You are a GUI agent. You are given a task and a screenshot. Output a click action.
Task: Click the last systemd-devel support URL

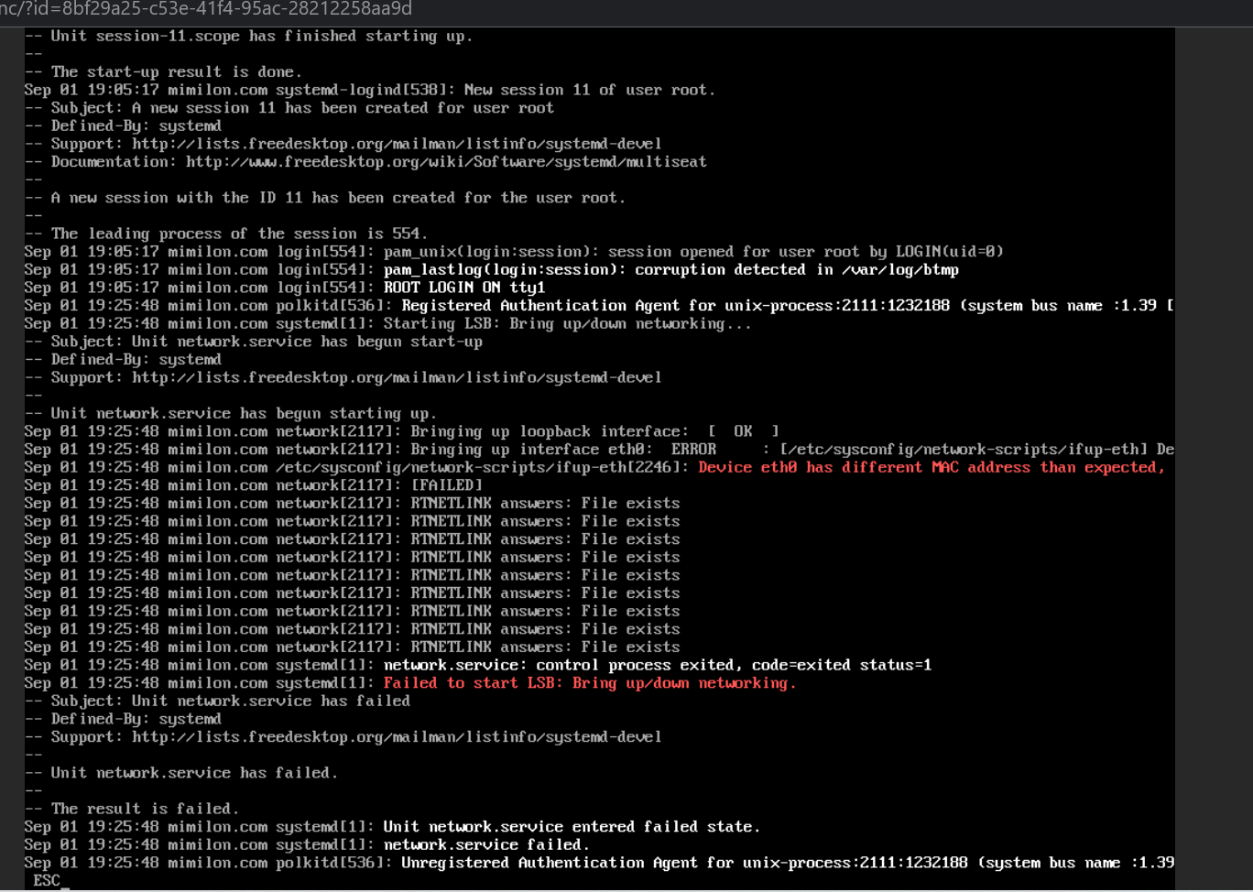397,737
